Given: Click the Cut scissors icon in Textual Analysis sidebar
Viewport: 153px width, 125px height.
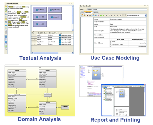Looking at the screenshot, I should [6, 14].
